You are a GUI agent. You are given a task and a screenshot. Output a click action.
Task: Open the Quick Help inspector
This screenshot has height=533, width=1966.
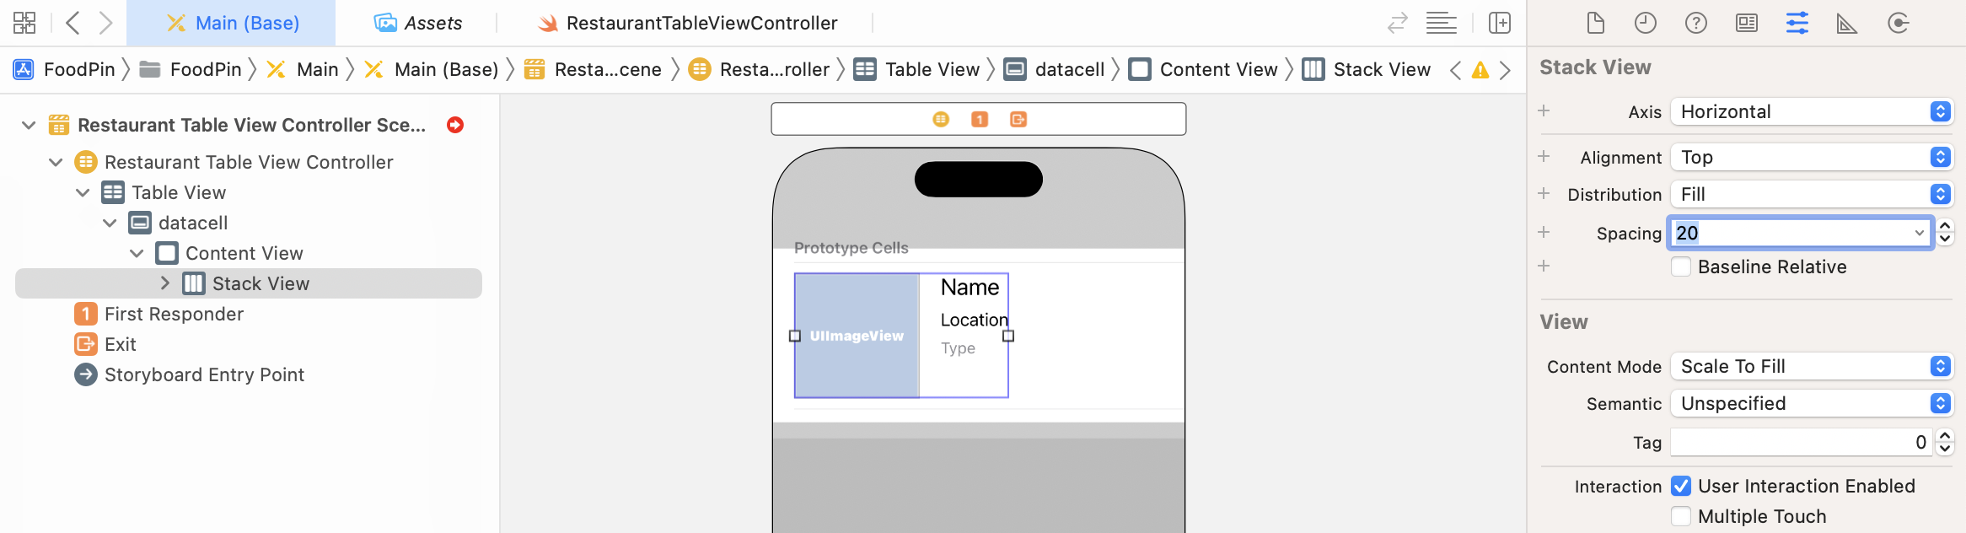pyautogui.click(x=1696, y=23)
